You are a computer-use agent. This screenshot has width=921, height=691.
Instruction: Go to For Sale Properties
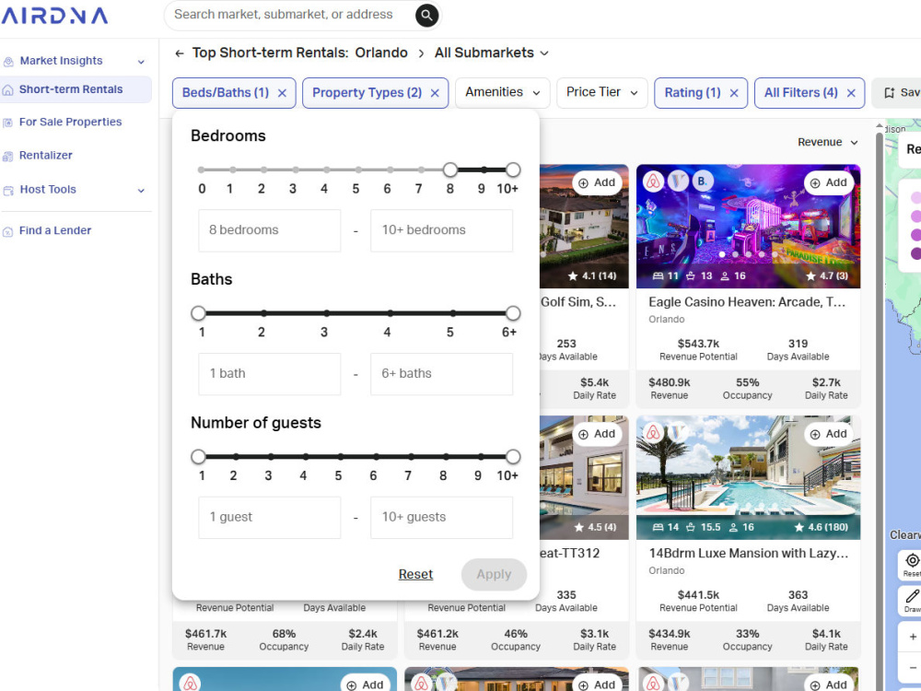click(71, 123)
